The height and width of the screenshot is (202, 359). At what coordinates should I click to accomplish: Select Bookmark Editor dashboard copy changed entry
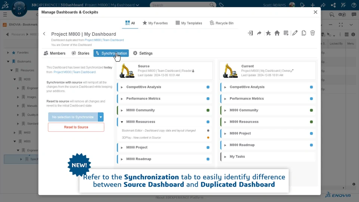[159, 131]
